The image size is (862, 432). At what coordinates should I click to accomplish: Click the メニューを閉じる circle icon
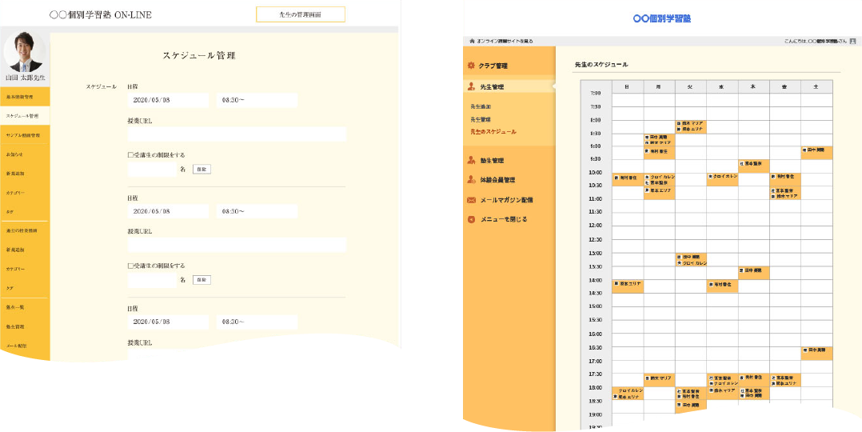(x=471, y=219)
